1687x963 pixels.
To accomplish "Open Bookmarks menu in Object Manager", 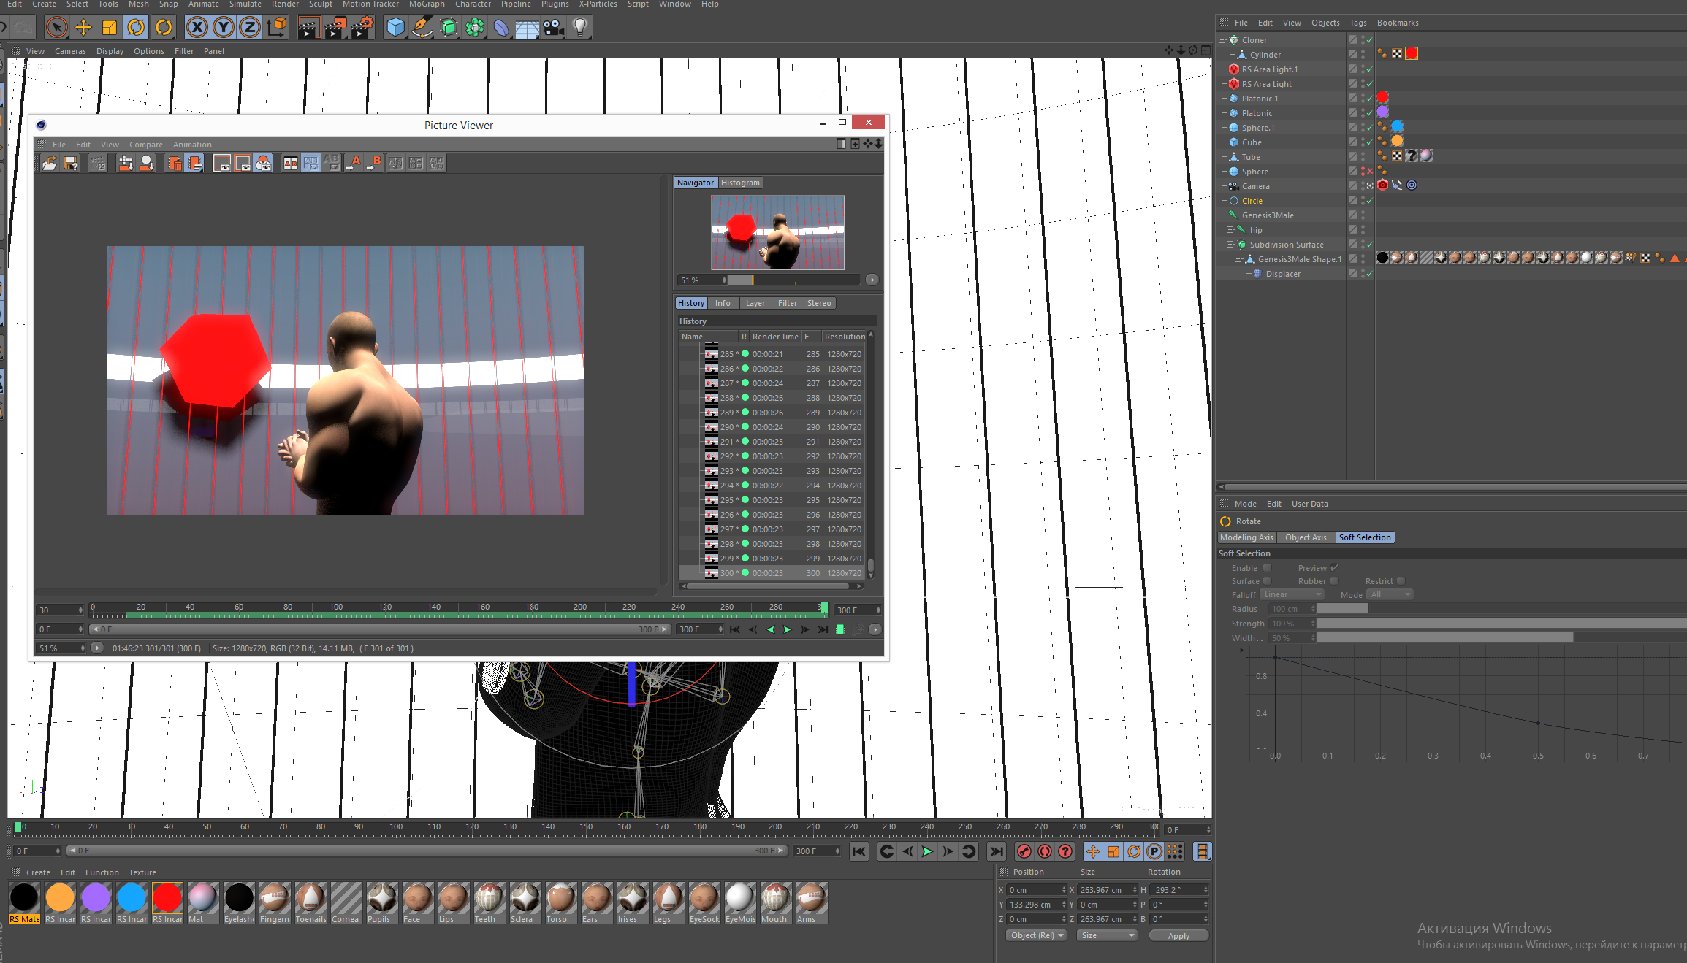I will coord(1398,23).
